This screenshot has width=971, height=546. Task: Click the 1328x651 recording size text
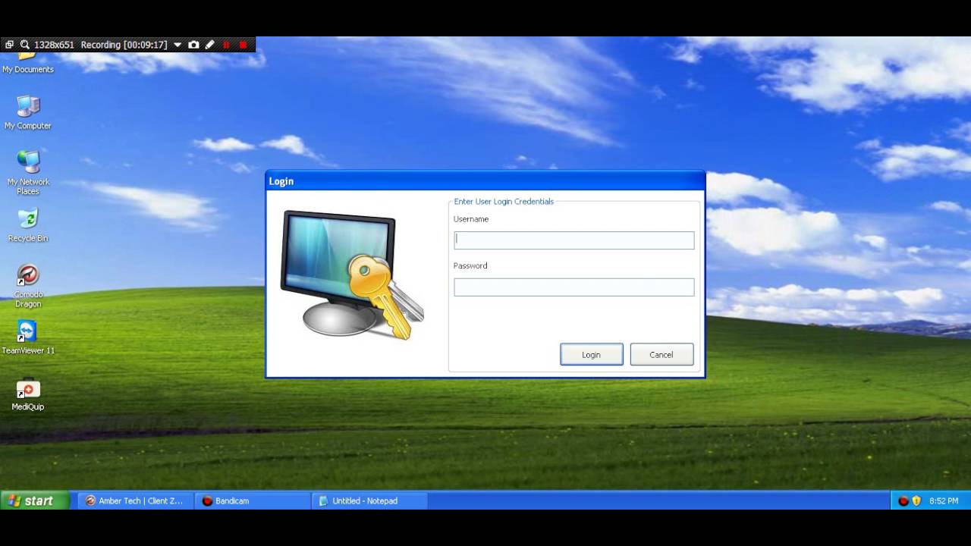coord(54,45)
